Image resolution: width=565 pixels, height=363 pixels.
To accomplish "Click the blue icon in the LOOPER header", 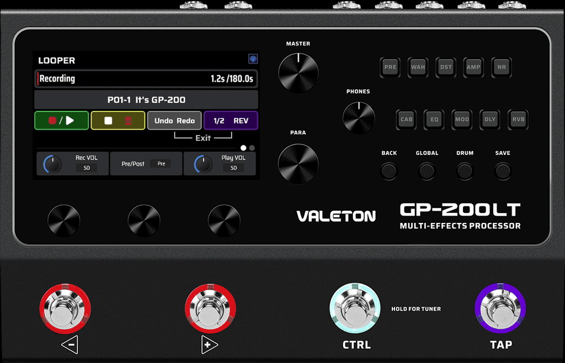I will point(253,59).
